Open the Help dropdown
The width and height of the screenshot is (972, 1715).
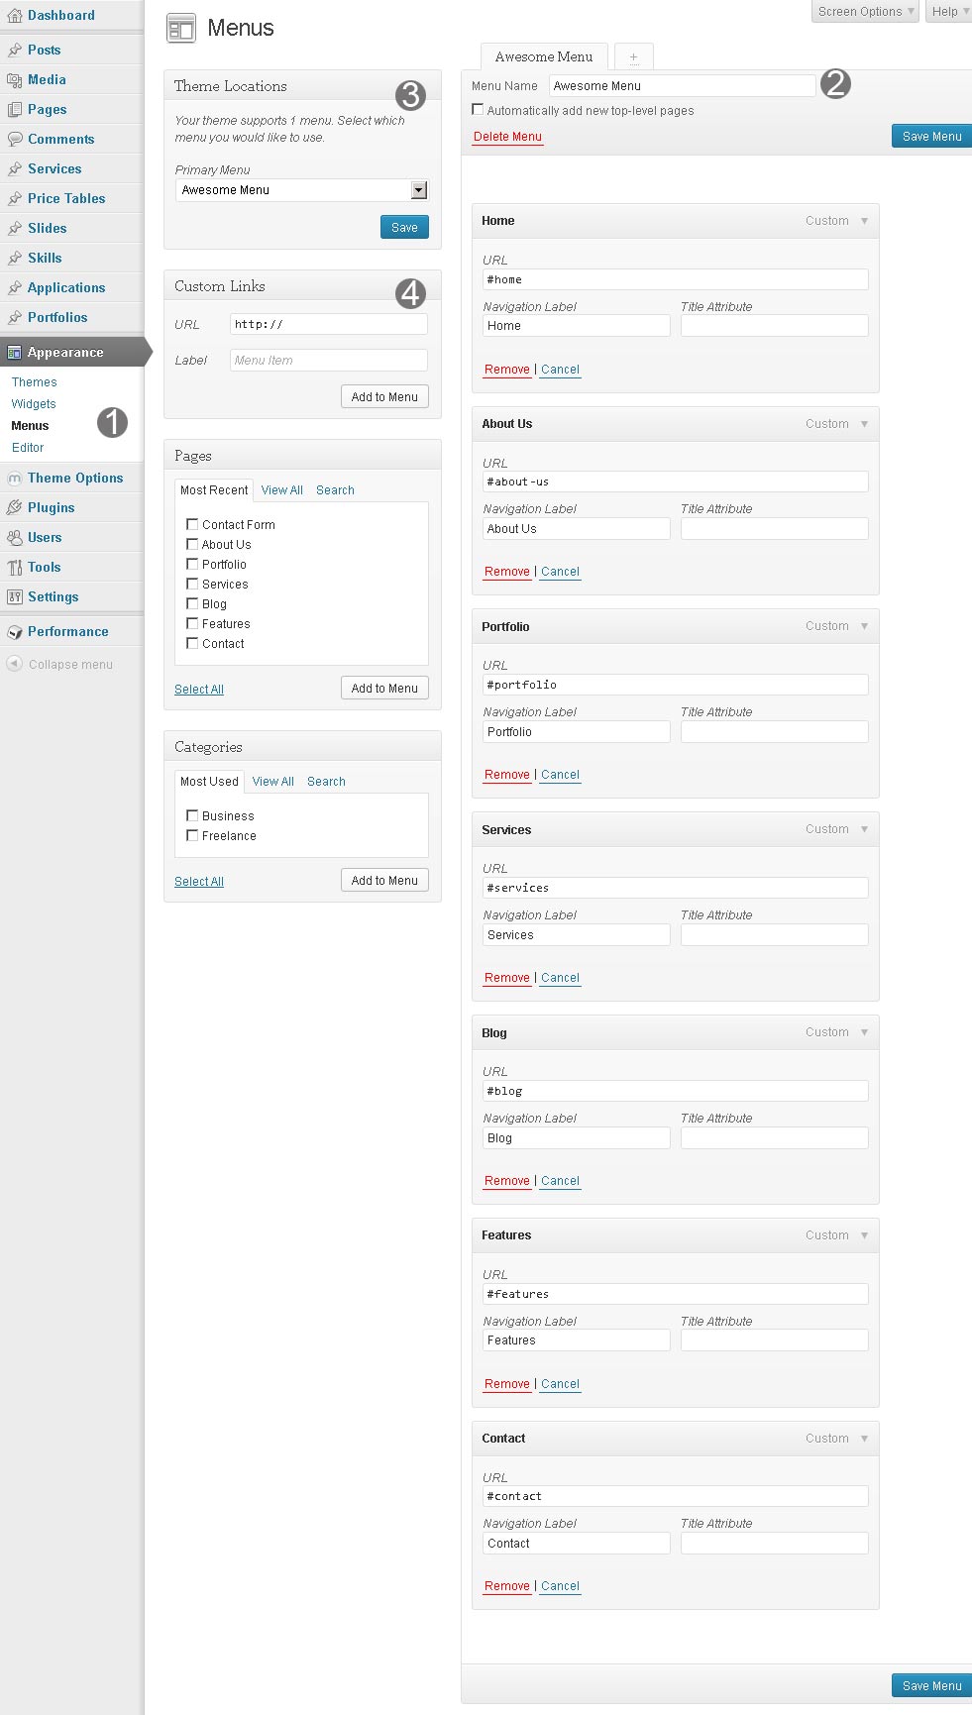click(x=949, y=11)
